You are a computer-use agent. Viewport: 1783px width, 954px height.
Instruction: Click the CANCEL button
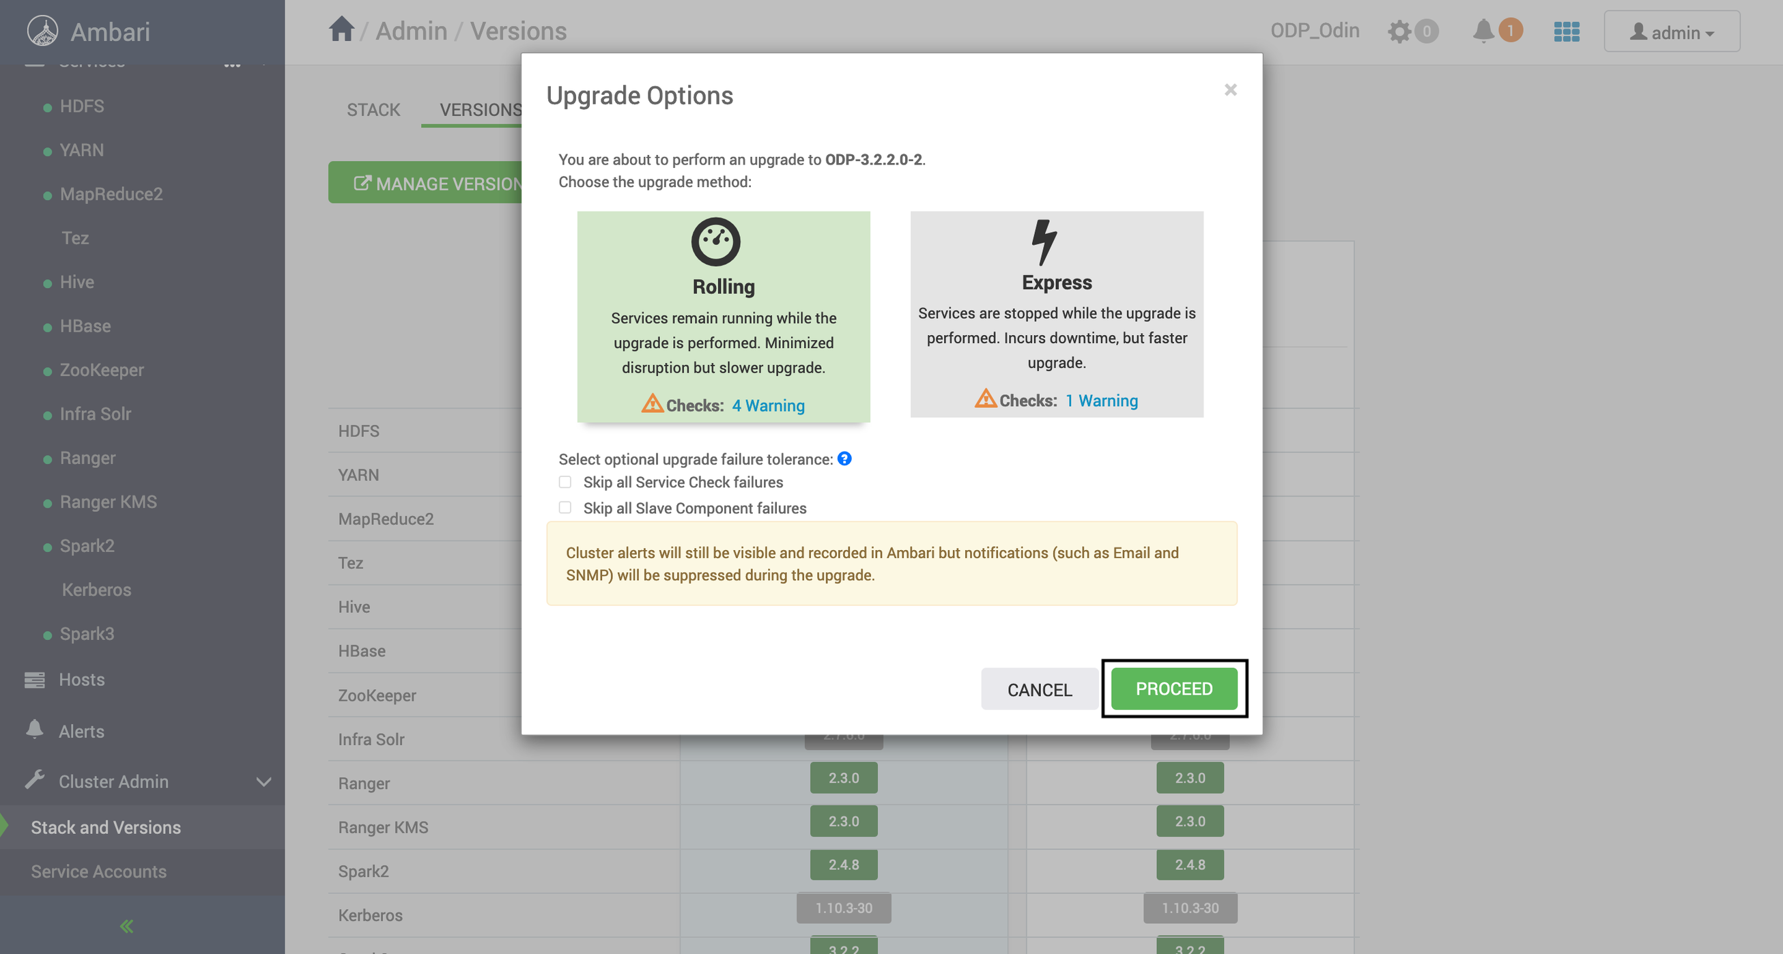click(1040, 689)
